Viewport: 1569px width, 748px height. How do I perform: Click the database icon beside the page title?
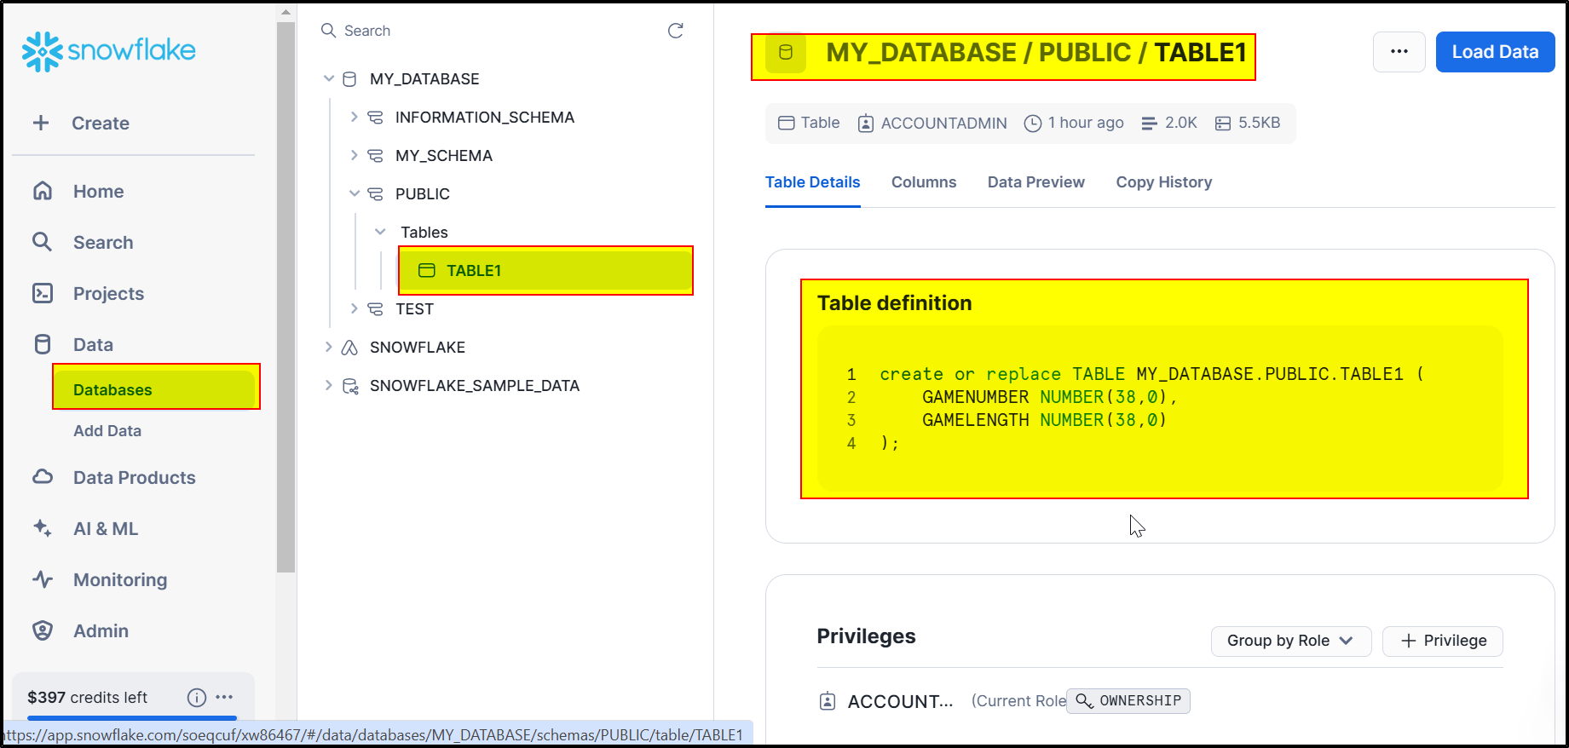(x=786, y=53)
